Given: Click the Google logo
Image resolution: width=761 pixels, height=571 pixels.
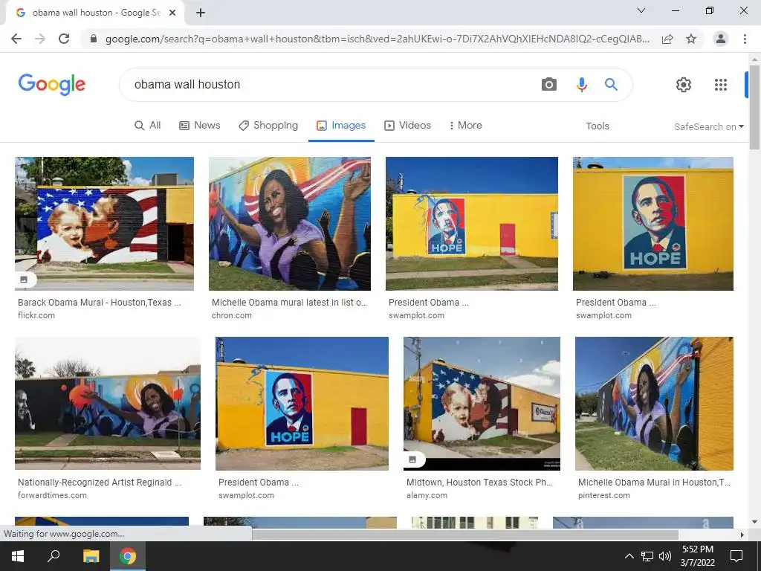Looking at the screenshot, I should coord(52,85).
